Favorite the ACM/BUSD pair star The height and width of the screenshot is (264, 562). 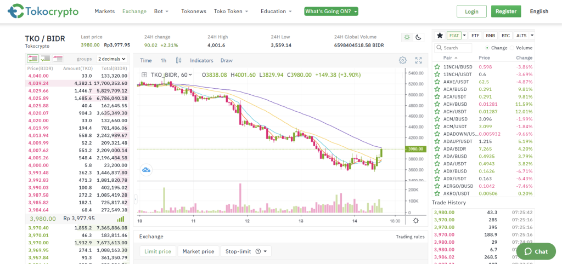pos(437,119)
